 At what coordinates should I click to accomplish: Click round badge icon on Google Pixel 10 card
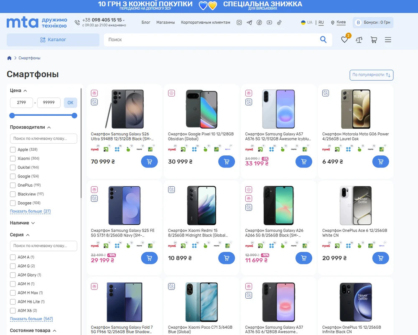pos(171,93)
